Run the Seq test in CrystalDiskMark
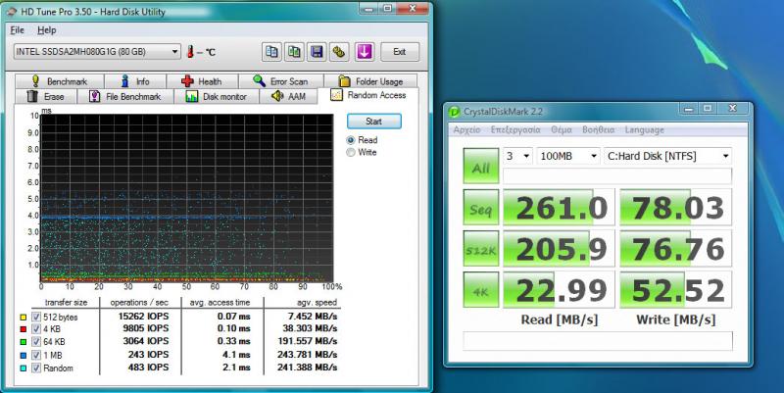Viewport: 784px width, 393px height. 479,208
